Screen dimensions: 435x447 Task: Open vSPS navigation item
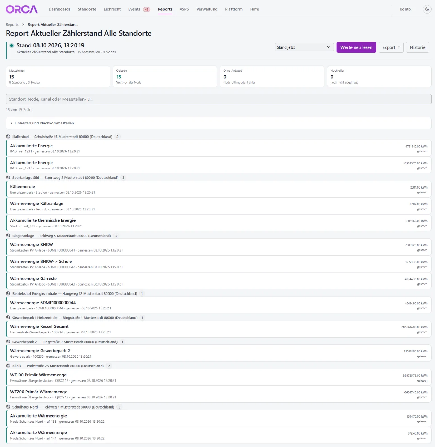coord(184,9)
